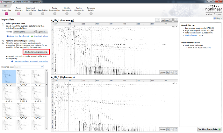
Task: Show next run with >> button
Action: 176,20
